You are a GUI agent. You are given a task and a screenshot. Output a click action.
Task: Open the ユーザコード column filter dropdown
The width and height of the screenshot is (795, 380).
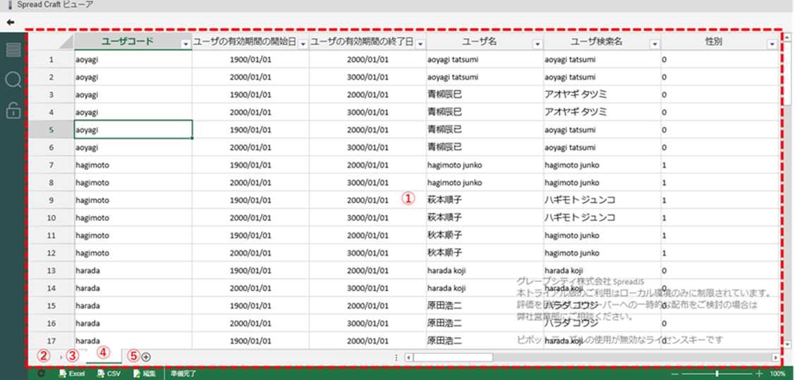click(x=186, y=44)
